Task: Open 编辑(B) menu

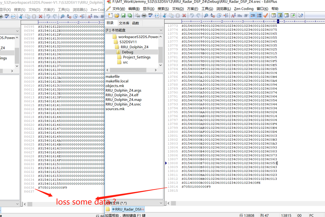Action: (x=134, y=9)
